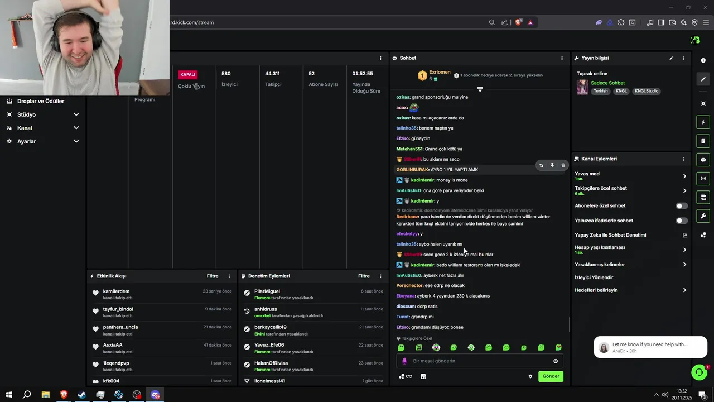Open the Windows Start menu
The image size is (714, 402).
click(9, 395)
